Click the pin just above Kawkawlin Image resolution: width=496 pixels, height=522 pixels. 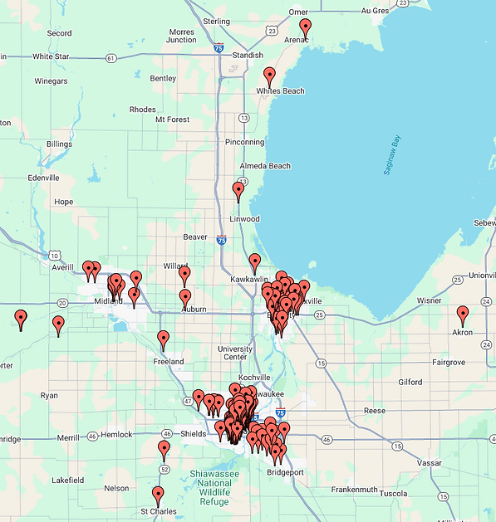point(255,263)
